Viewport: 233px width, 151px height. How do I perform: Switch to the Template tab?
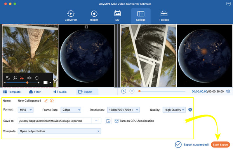(12, 92)
